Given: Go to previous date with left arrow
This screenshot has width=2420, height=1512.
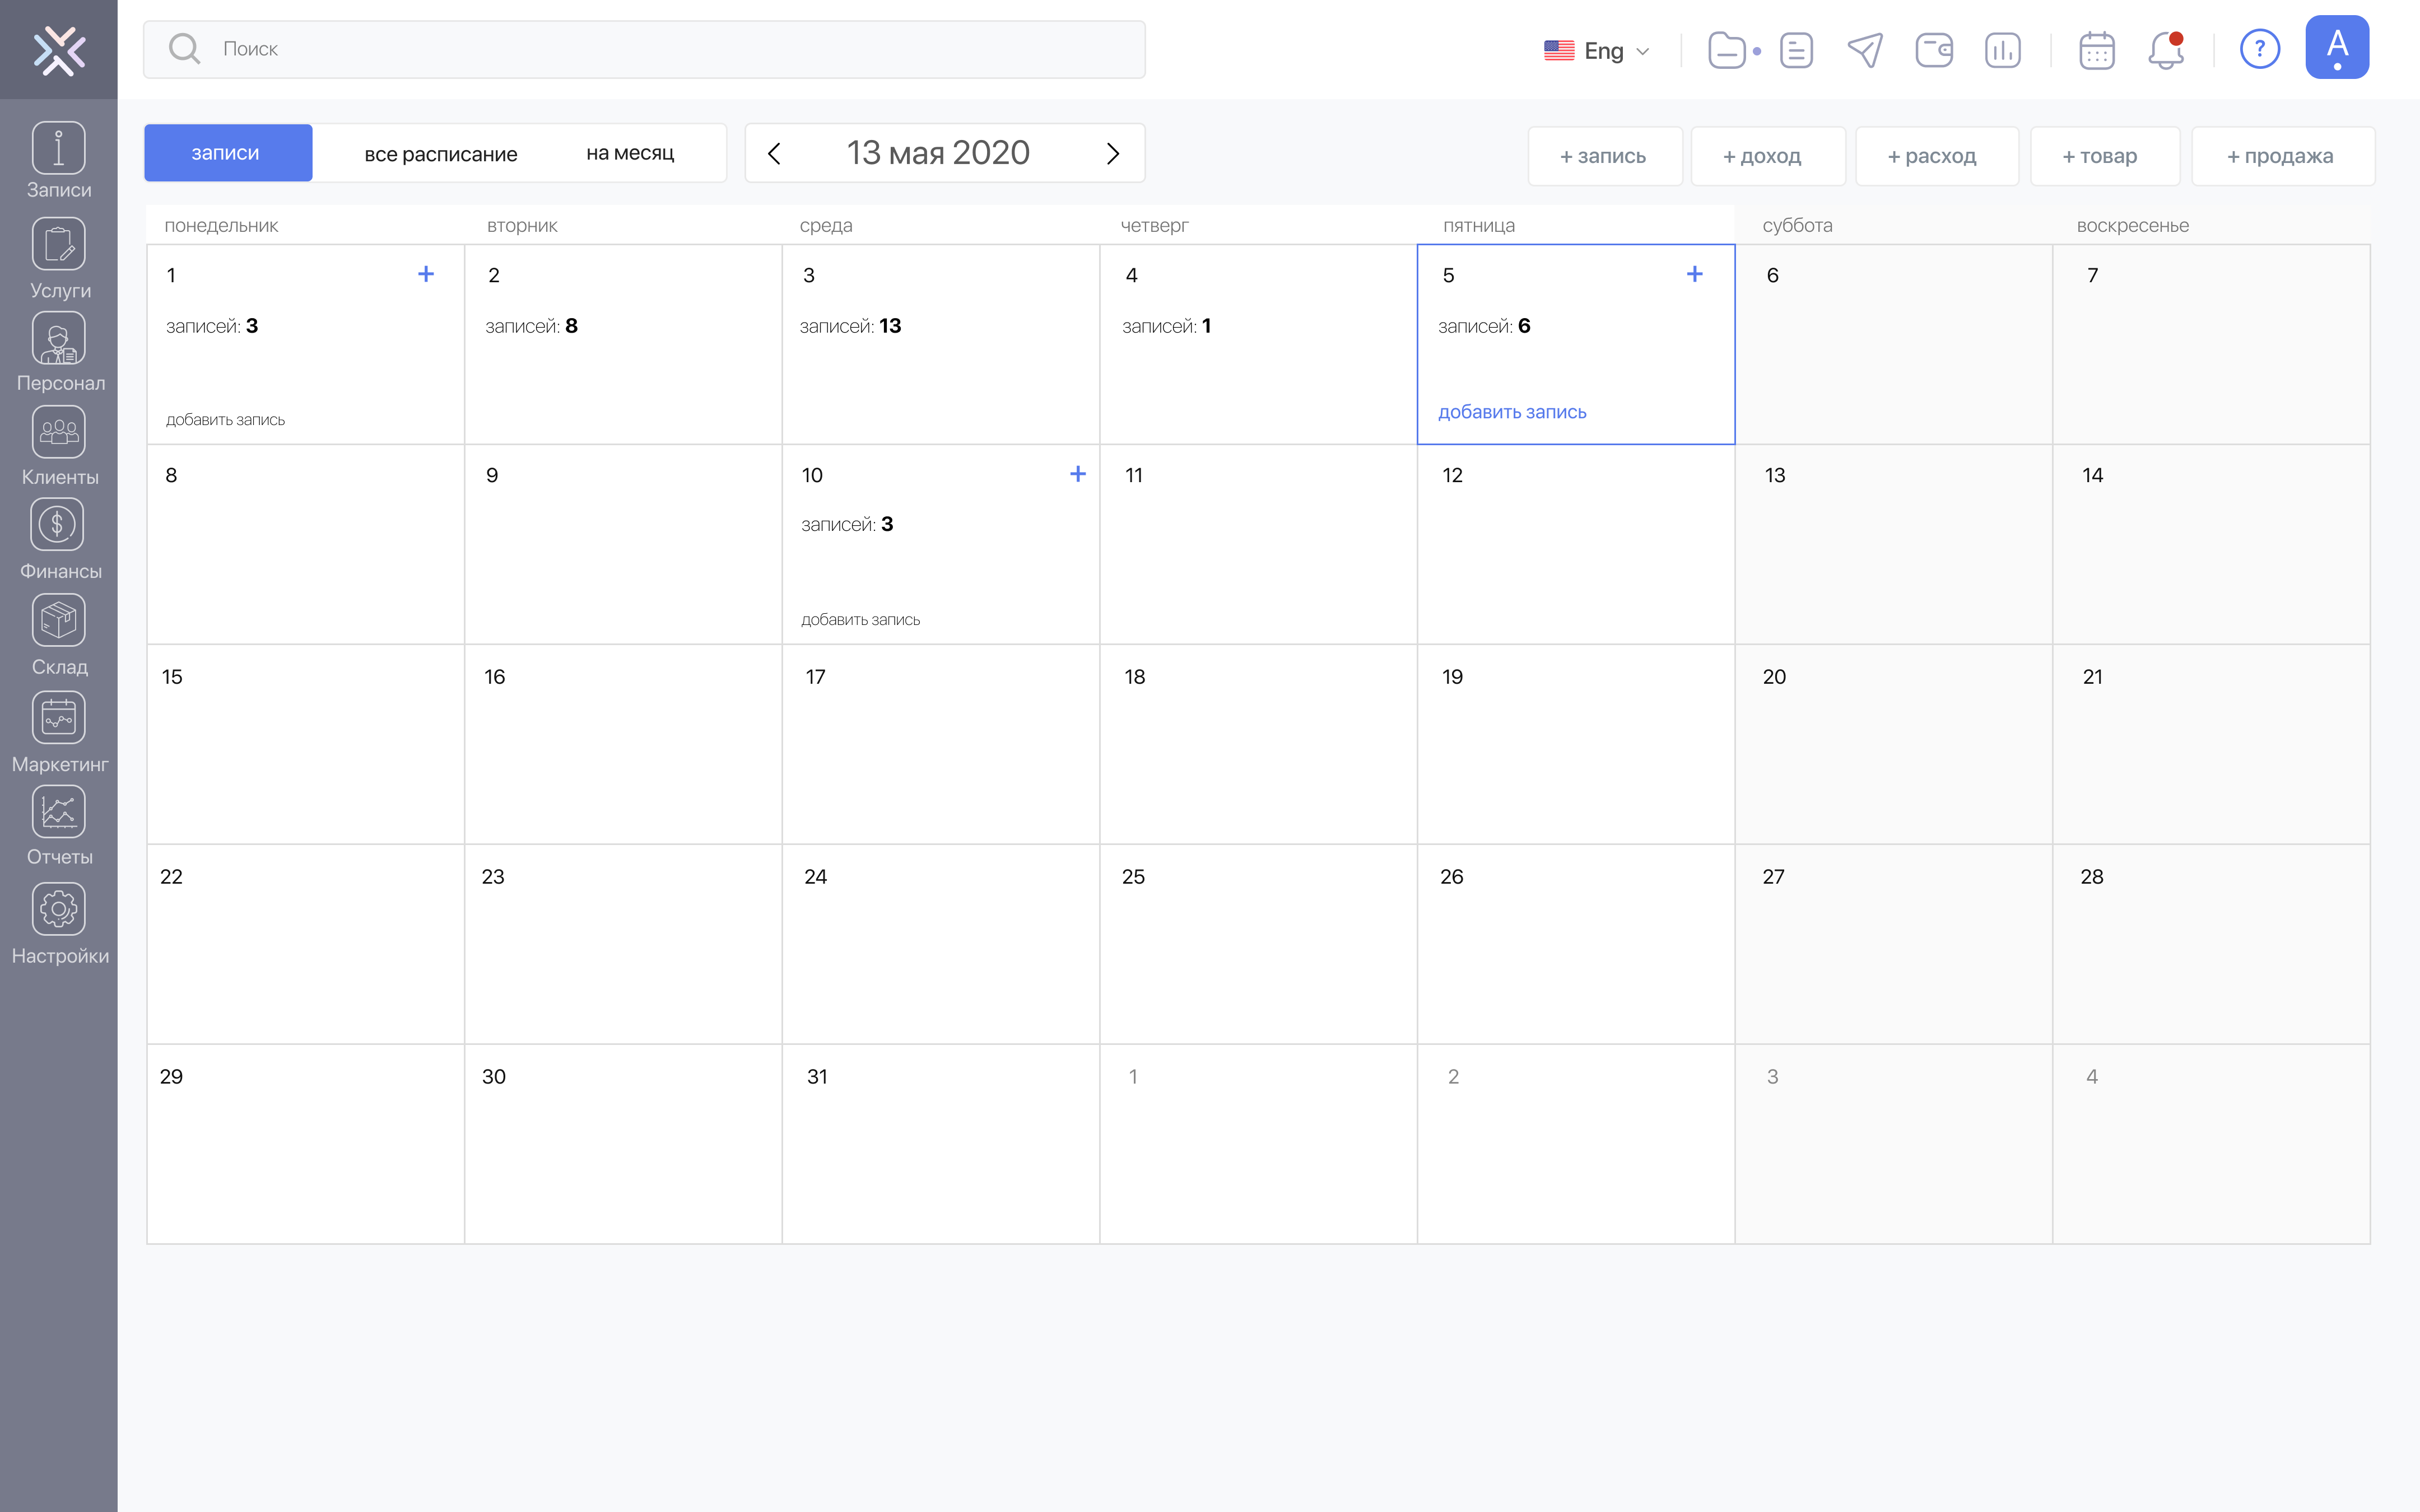Looking at the screenshot, I should [x=774, y=153].
